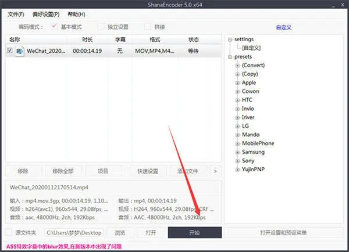
Task: Enable 基本模式 encoding mode checkbox
Action: tap(55, 27)
